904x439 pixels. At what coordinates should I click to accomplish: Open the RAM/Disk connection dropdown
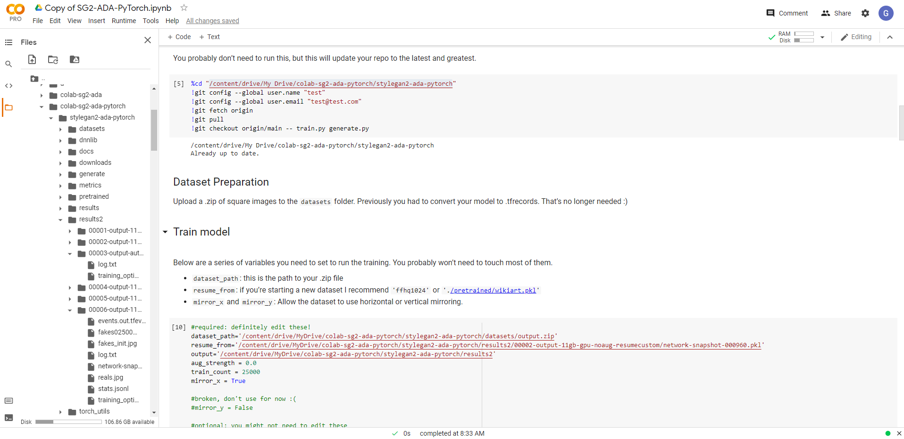tap(822, 37)
